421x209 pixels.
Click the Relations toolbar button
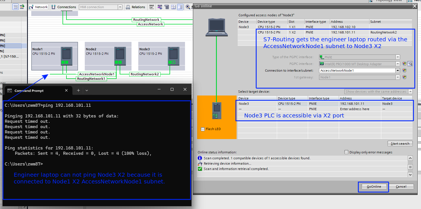(x=135, y=7)
